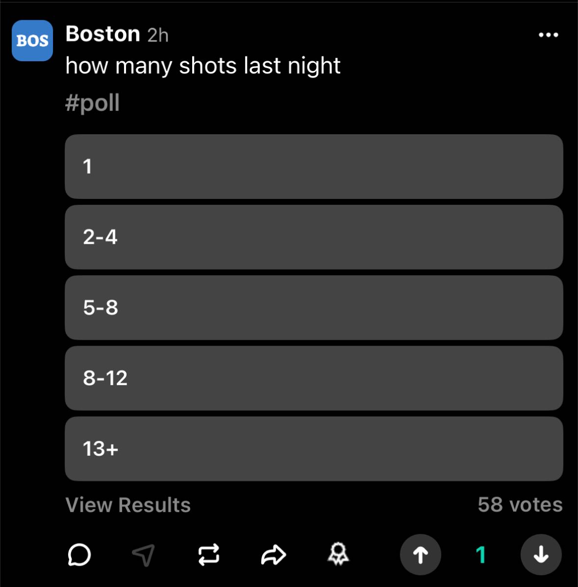The image size is (578, 587).
Task: Send a direct message via paper plane icon
Action: (x=144, y=555)
